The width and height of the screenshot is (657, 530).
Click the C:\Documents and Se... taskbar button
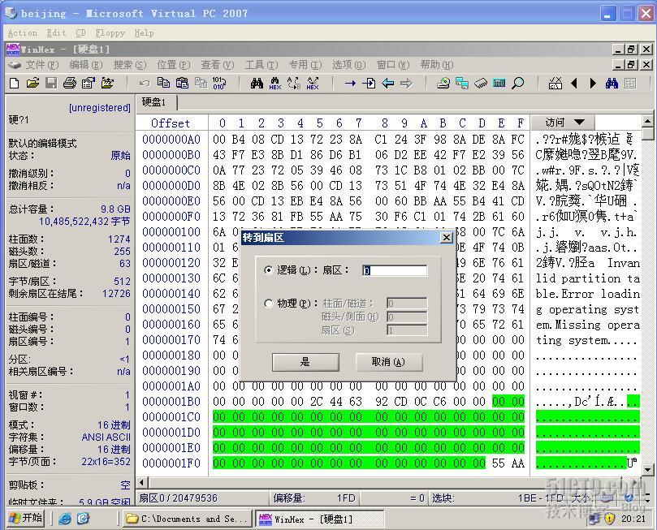(x=188, y=519)
